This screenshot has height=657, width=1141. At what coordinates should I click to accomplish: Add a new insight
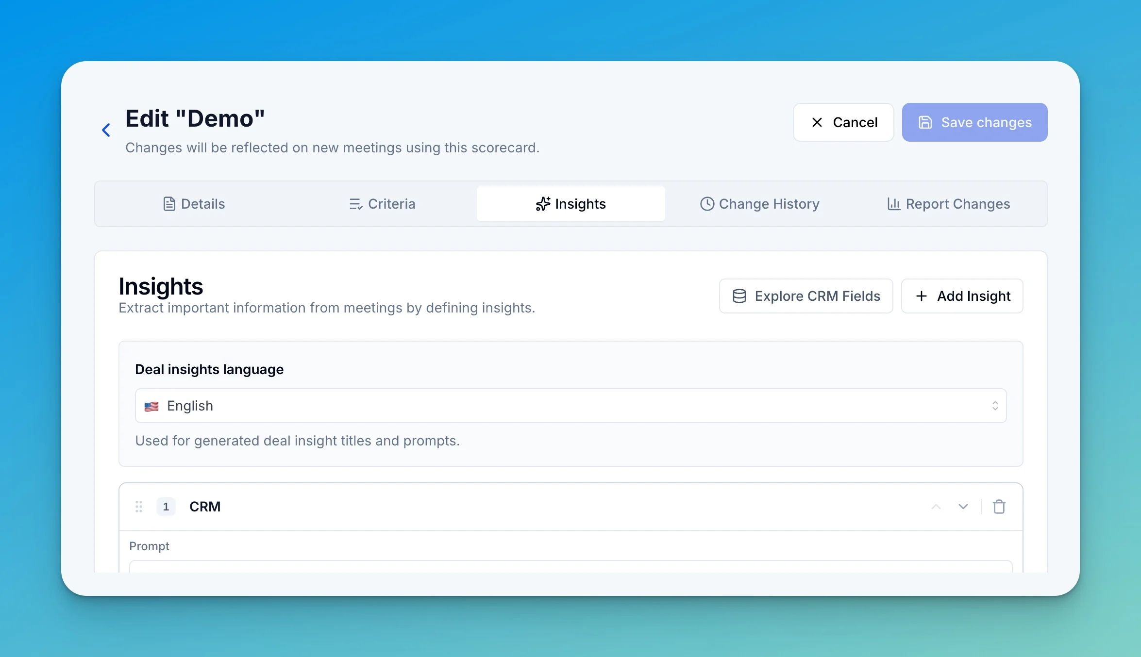click(962, 296)
